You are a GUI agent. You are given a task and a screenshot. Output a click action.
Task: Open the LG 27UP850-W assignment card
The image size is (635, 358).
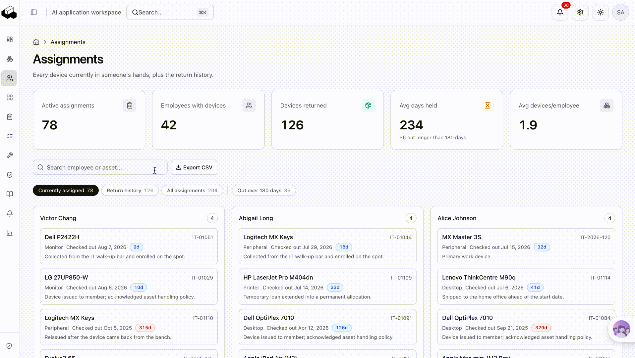coord(129,287)
